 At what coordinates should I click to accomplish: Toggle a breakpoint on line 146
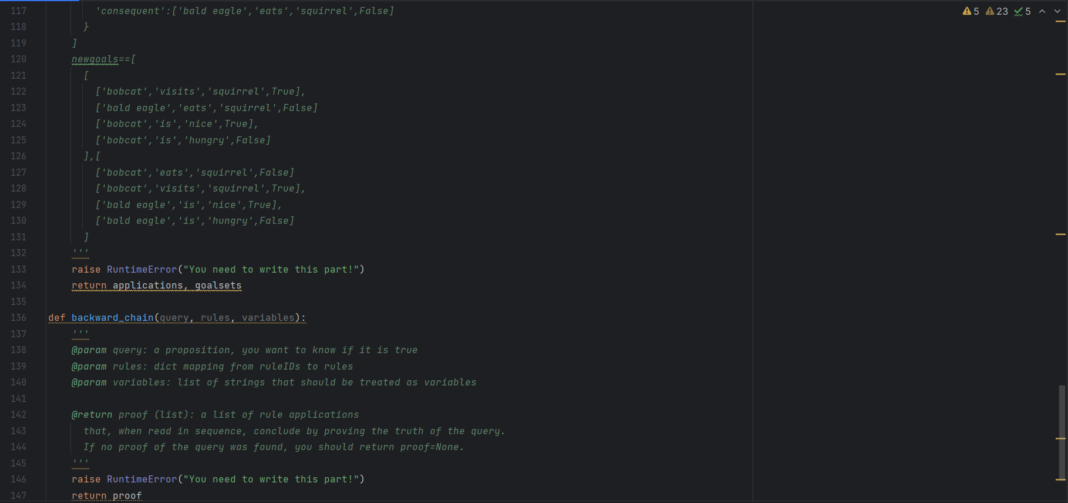click(x=36, y=479)
